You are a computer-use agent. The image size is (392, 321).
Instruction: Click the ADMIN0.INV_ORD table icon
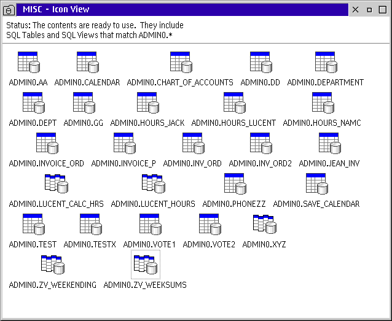pos(194,143)
